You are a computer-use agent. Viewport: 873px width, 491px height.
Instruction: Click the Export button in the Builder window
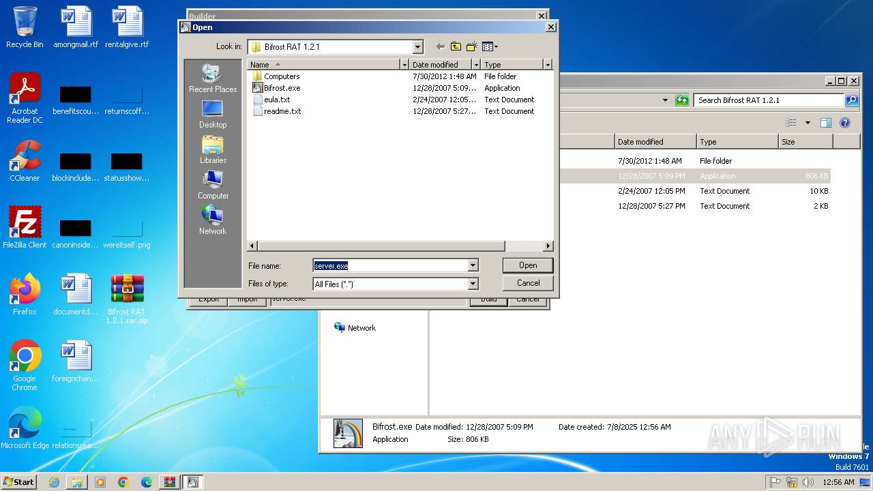click(209, 299)
